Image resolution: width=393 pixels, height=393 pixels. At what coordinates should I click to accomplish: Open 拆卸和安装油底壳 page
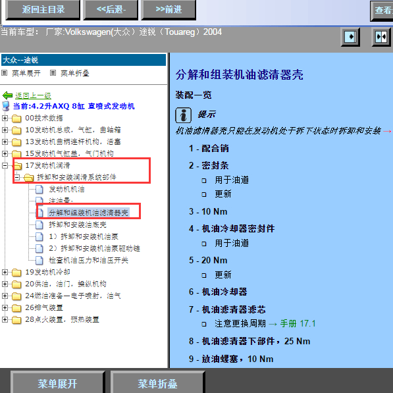coord(78,224)
